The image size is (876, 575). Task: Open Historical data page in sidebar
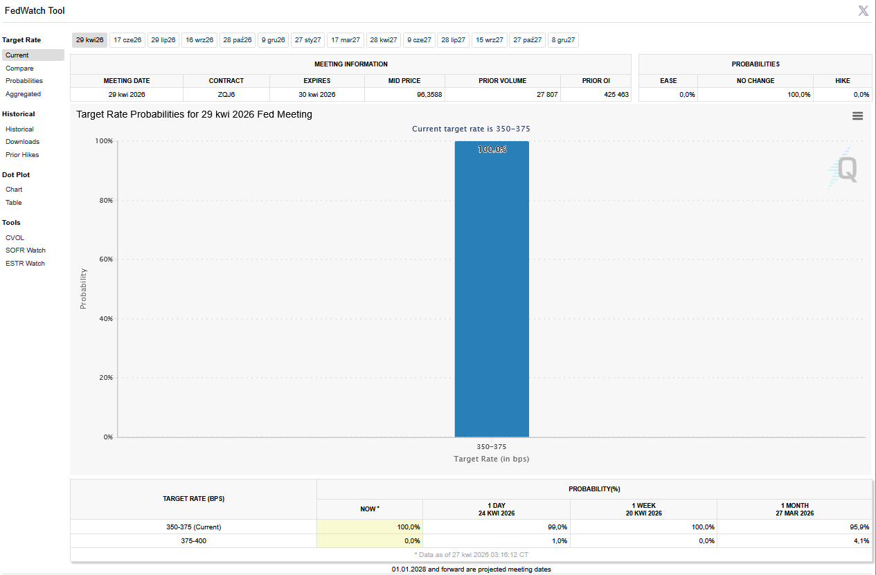[x=19, y=129]
